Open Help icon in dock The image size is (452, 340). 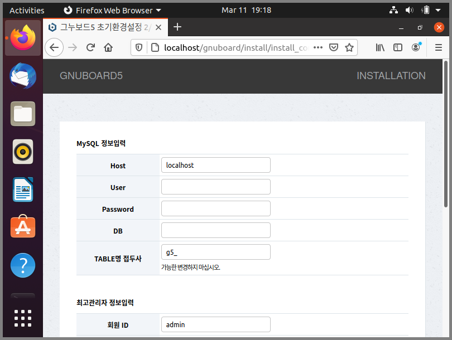(x=23, y=265)
